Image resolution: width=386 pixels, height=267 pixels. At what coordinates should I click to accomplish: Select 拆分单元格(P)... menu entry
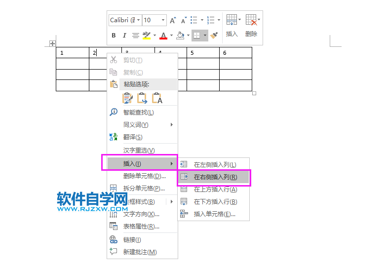pyautogui.click(x=142, y=189)
